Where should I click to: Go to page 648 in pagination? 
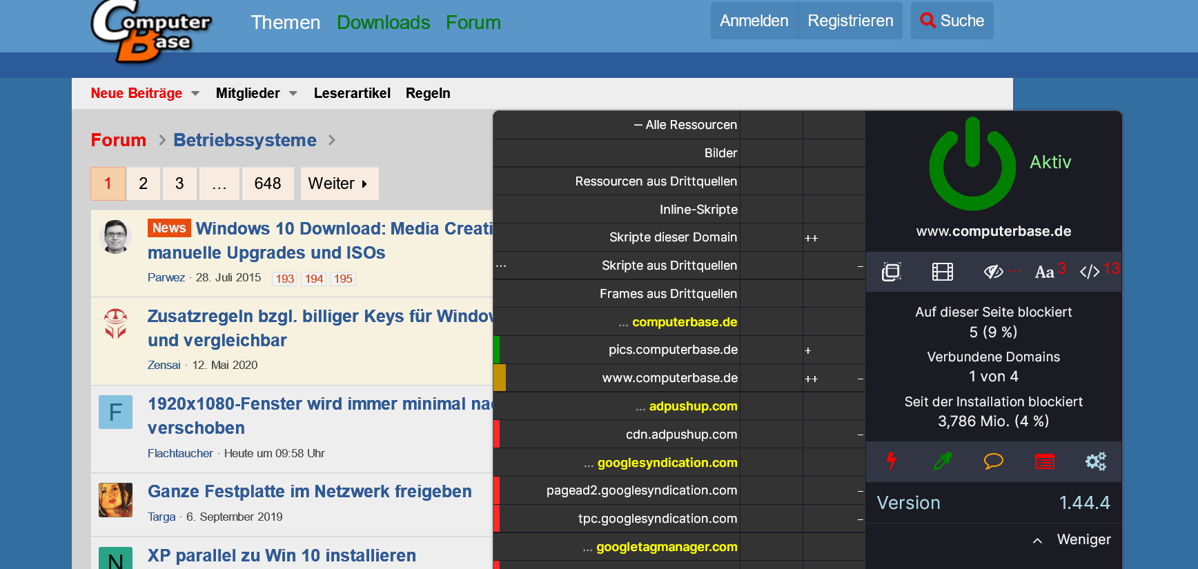[x=267, y=183]
